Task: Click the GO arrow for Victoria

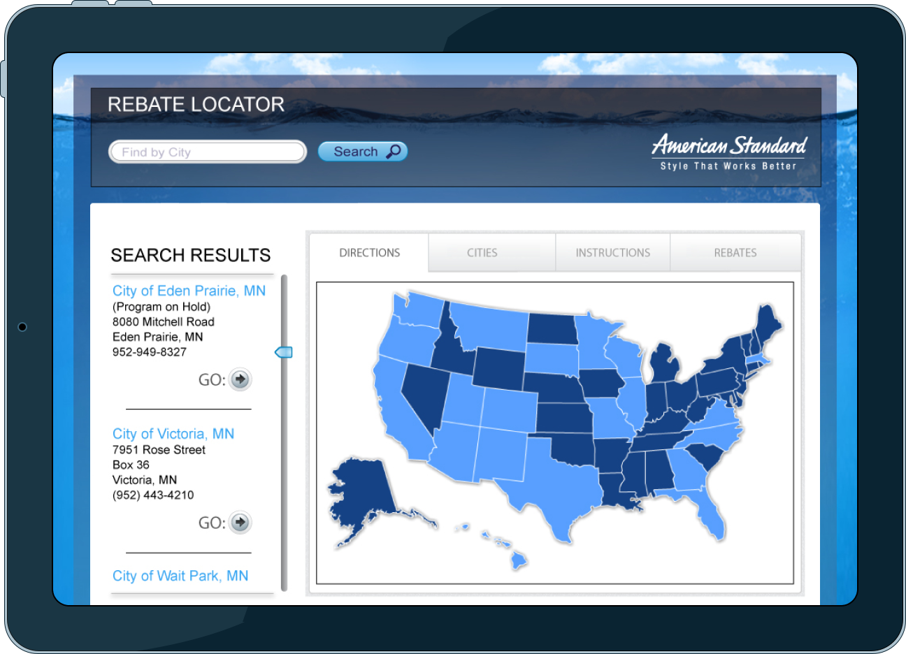Action: [240, 522]
